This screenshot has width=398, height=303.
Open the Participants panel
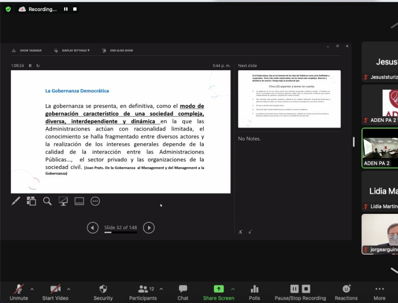tap(143, 292)
